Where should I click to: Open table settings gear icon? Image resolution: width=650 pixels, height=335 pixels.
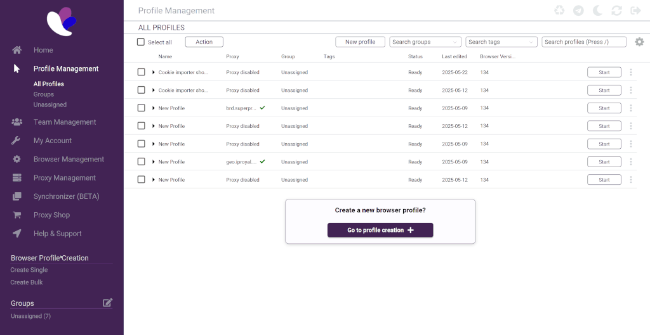[x=639, y=42]
